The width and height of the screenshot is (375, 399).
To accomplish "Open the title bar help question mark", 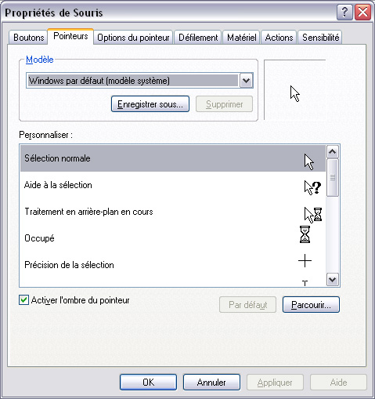I will [x=344, y=12].
